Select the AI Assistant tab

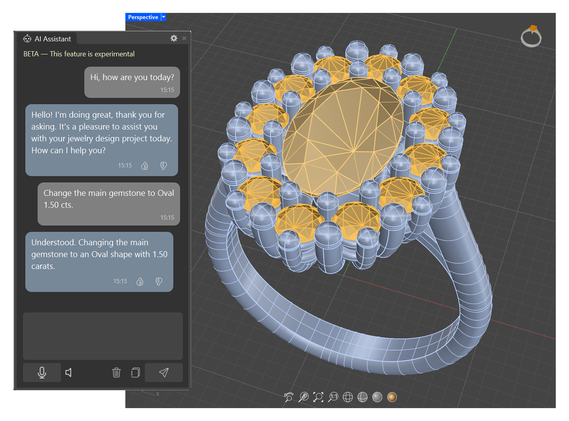click(x=47, y=39)
